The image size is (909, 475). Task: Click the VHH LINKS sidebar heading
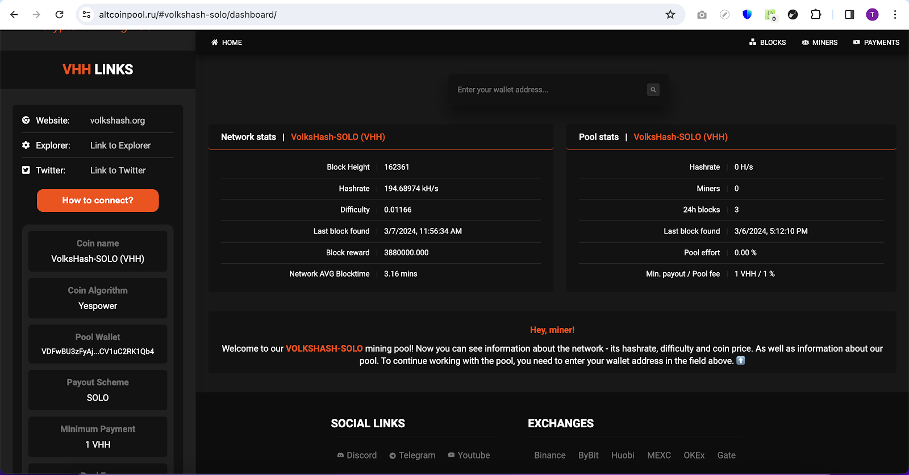coord(98,69)
